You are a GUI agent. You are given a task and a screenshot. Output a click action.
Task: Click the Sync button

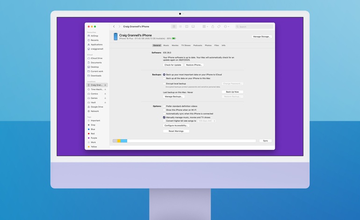pyautogui.click(x=266, y=141)
